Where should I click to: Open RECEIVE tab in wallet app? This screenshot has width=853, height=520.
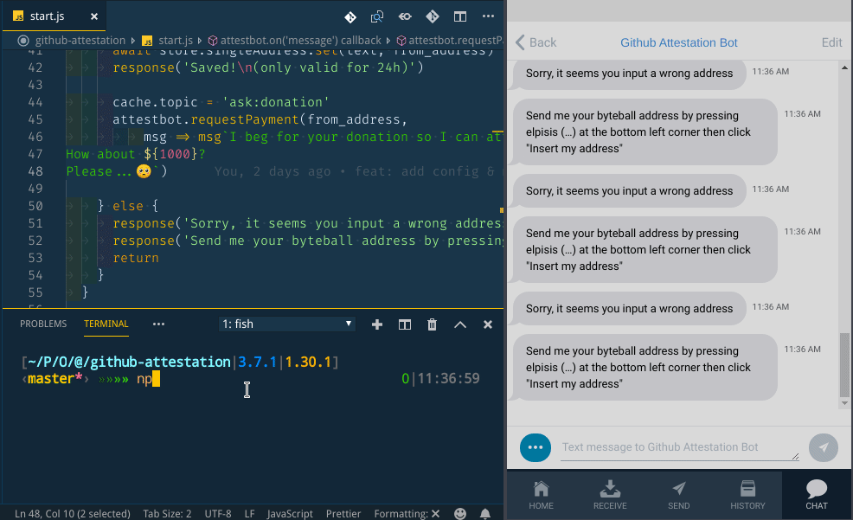tap(610, 494)
